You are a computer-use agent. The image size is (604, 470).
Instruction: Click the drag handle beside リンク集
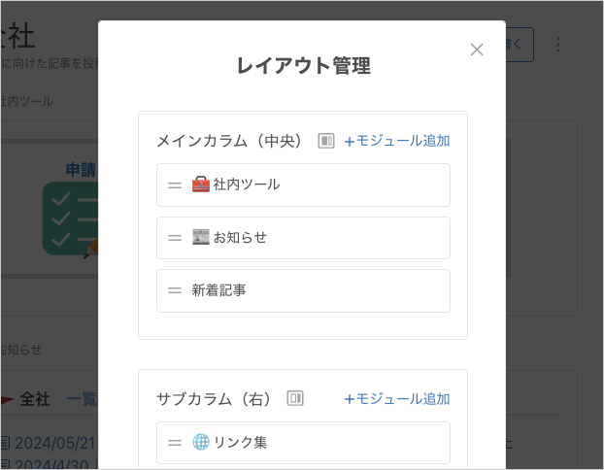coord(175,443)
